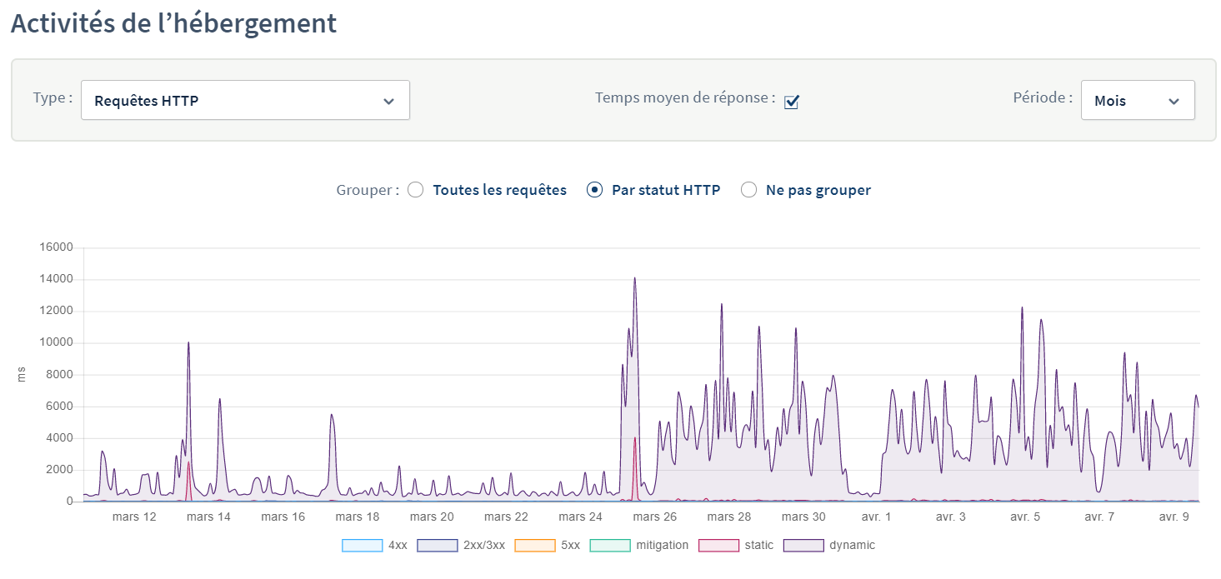1221x579 pixels.
Task: Click the chevron arrow in the Période dropdown
Action: pos(1173,102)
